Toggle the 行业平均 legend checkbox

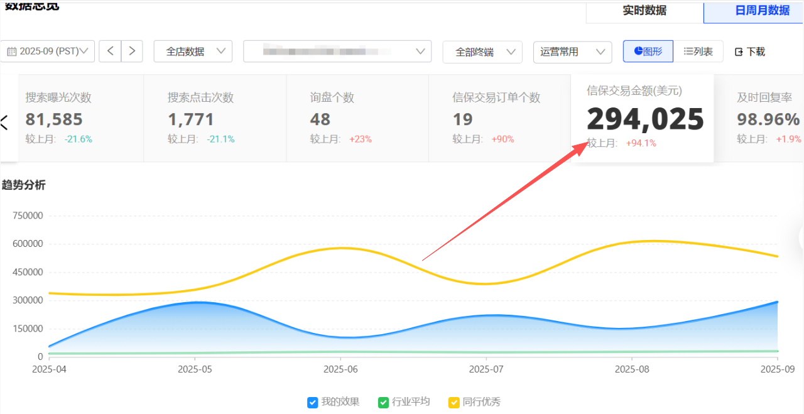pos(383,402)
